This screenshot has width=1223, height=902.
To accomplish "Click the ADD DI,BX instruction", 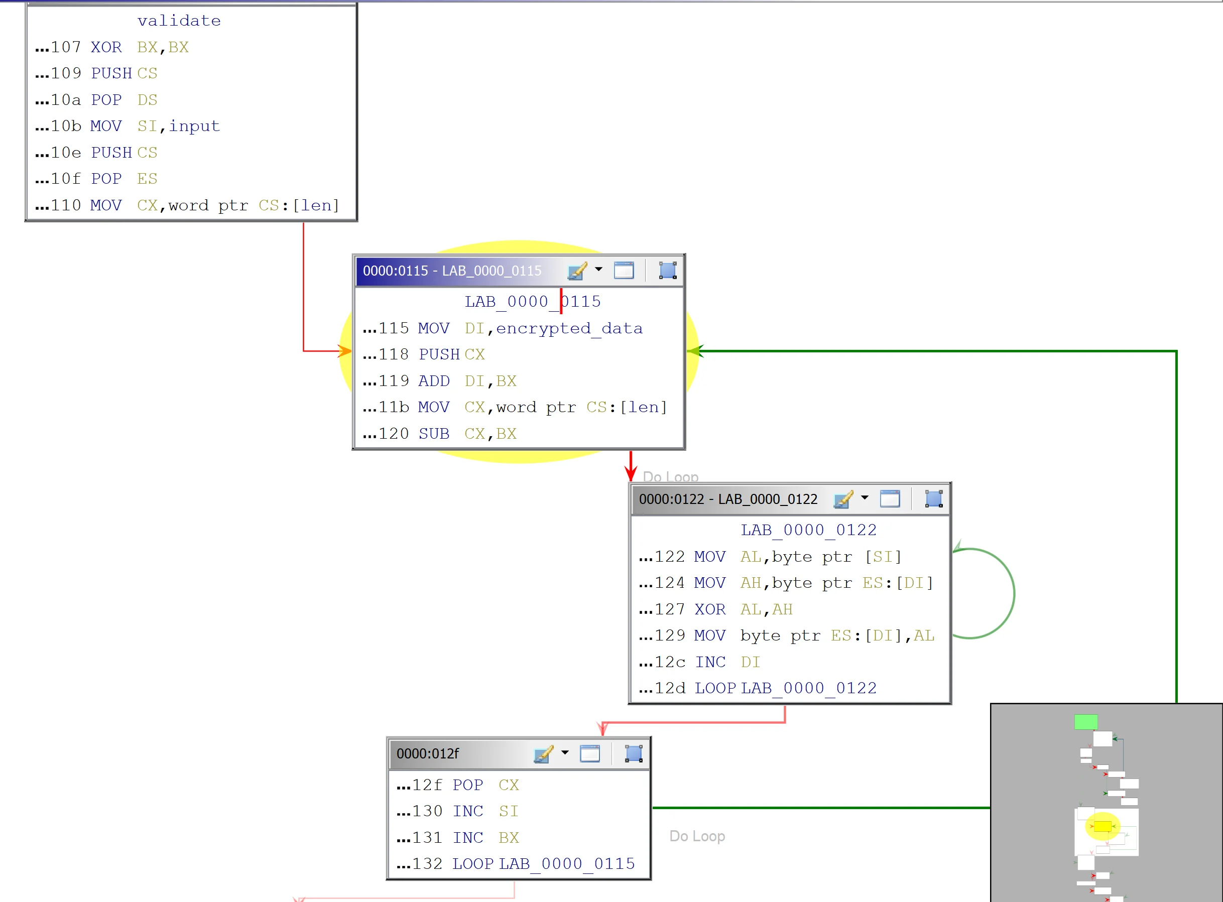I will pos(439,380).
